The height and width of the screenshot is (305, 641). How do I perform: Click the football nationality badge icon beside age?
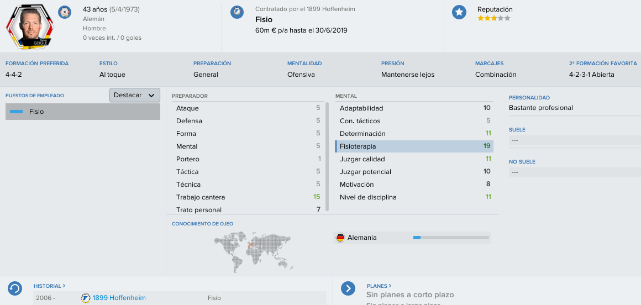tap(64, 12)
